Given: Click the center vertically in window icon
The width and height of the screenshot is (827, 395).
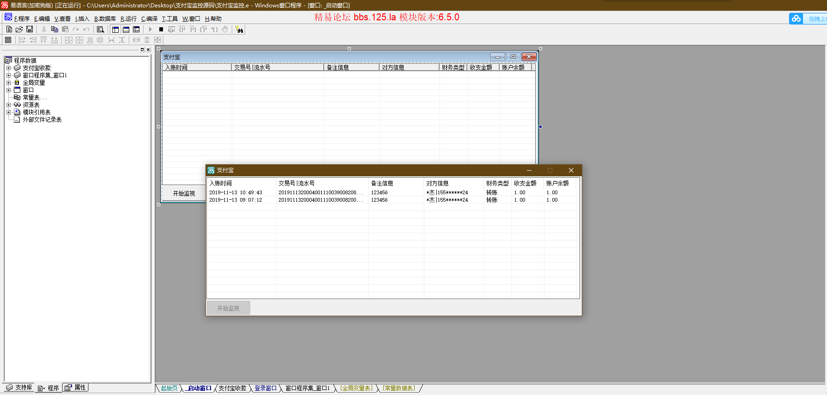Looking at the screenshot, I should [x=79, y=40].
